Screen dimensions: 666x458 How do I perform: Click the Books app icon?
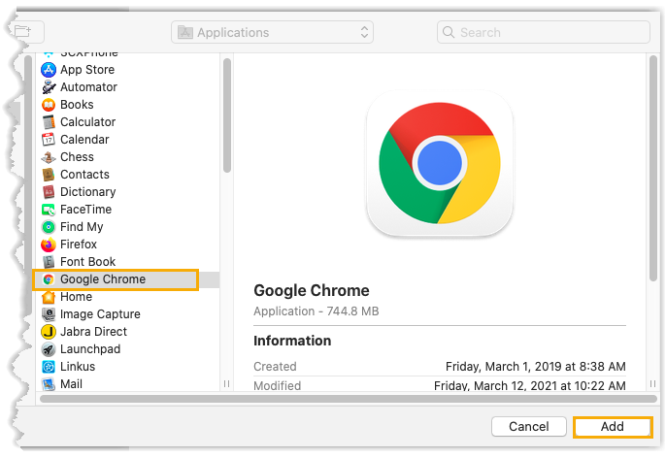pyautogui.click(x=49, y=105)
